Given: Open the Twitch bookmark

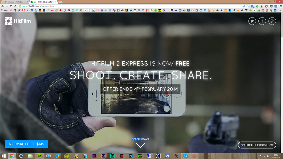Looking at the screenshot, I should 65,10.
